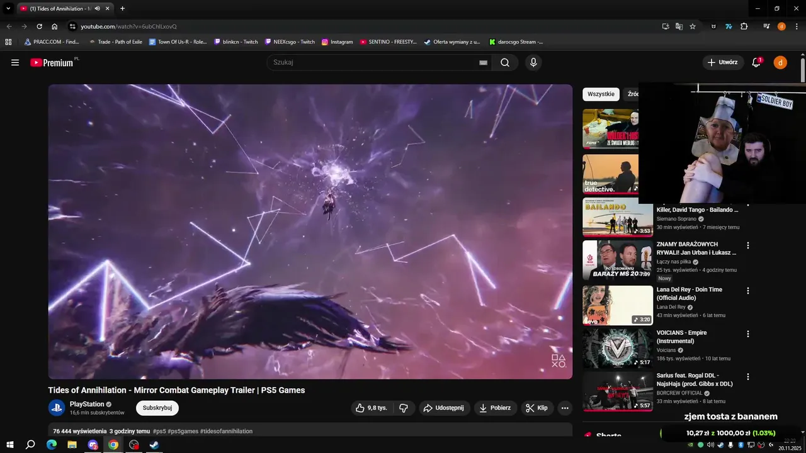Click Pobierz download button
The image size is (806, 453).
(x=496, y=408)
